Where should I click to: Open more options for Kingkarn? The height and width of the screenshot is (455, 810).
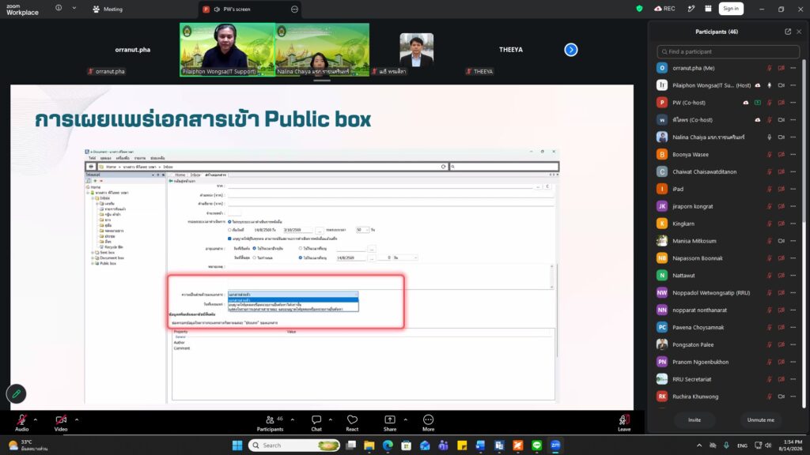[x=793, y=224]
